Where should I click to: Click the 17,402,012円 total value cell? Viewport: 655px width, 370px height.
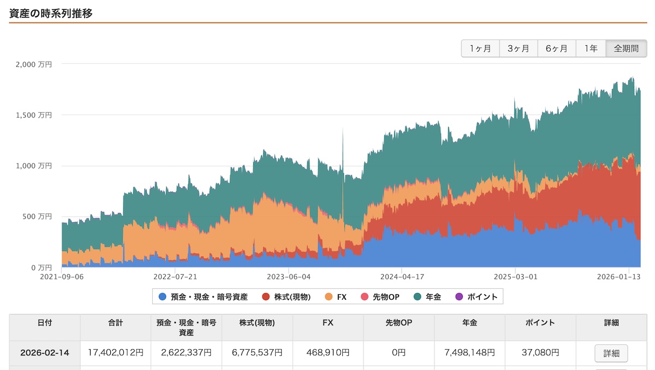(115, 353)
